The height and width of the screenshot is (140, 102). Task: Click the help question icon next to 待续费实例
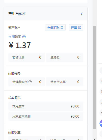click(30, 82)
